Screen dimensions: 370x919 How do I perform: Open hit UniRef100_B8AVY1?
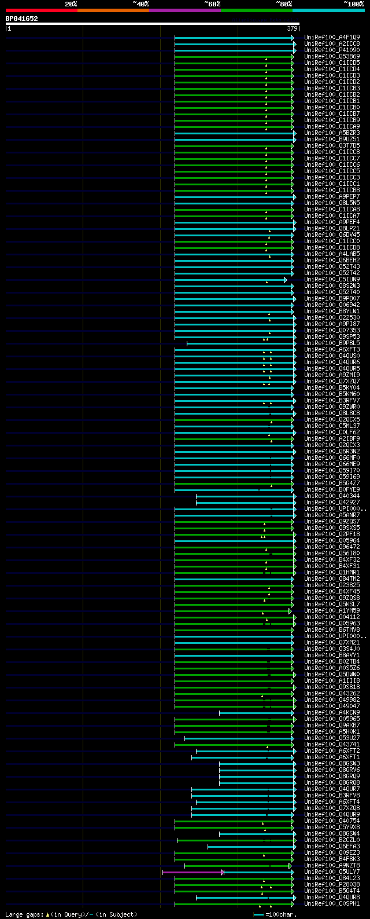click(332, 655)
